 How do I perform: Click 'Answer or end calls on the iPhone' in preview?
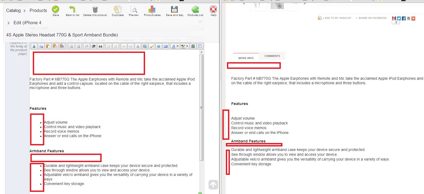point(260,133)
